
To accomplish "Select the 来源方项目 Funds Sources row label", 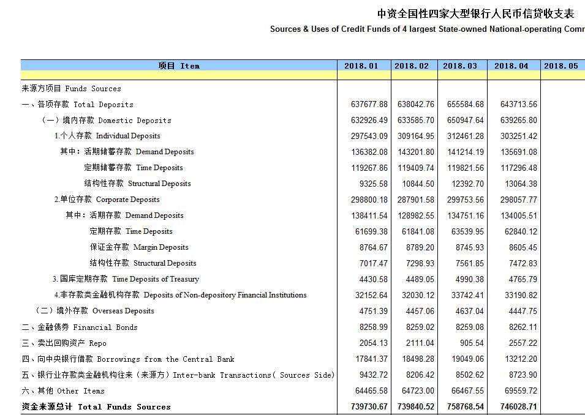I will [72, 89].
